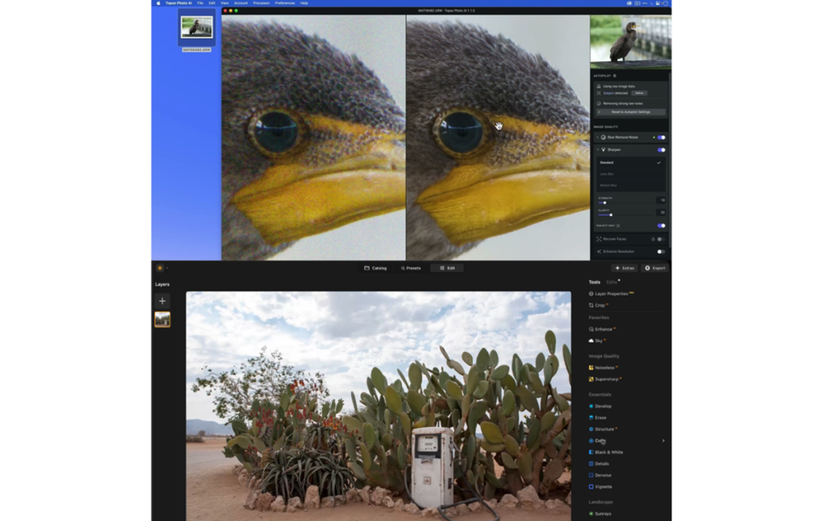Screen dimensions: 823x521
Task: Open the Edit menu in the menu bar
Action: coord(211,3)
